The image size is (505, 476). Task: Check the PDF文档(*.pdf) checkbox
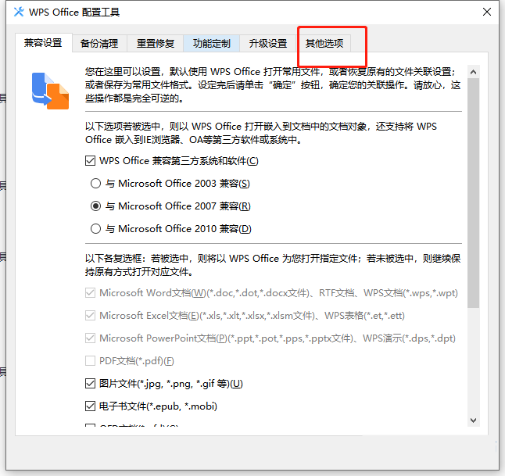pos(91,360)
